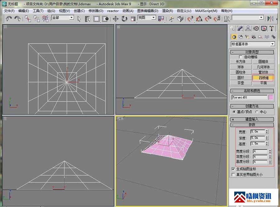This screenshot has width=280, height=207.
Task: Click Use Pivot Point Center icon
Action: (x=161, y=19)
